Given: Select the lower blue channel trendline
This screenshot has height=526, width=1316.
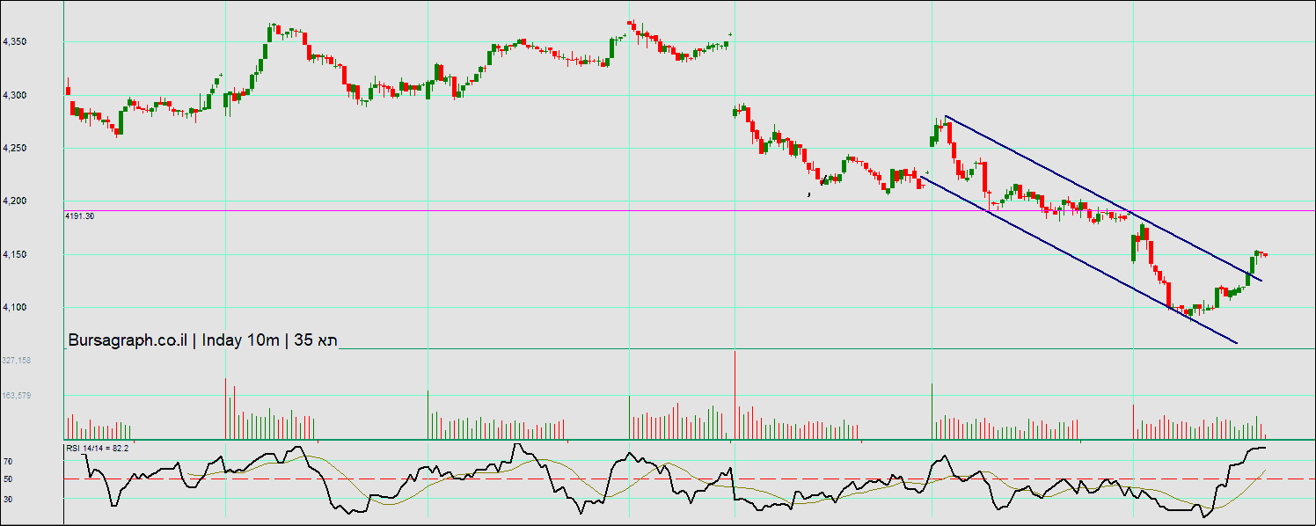Looking at the screenshot, I should [x=1078, y=259].
